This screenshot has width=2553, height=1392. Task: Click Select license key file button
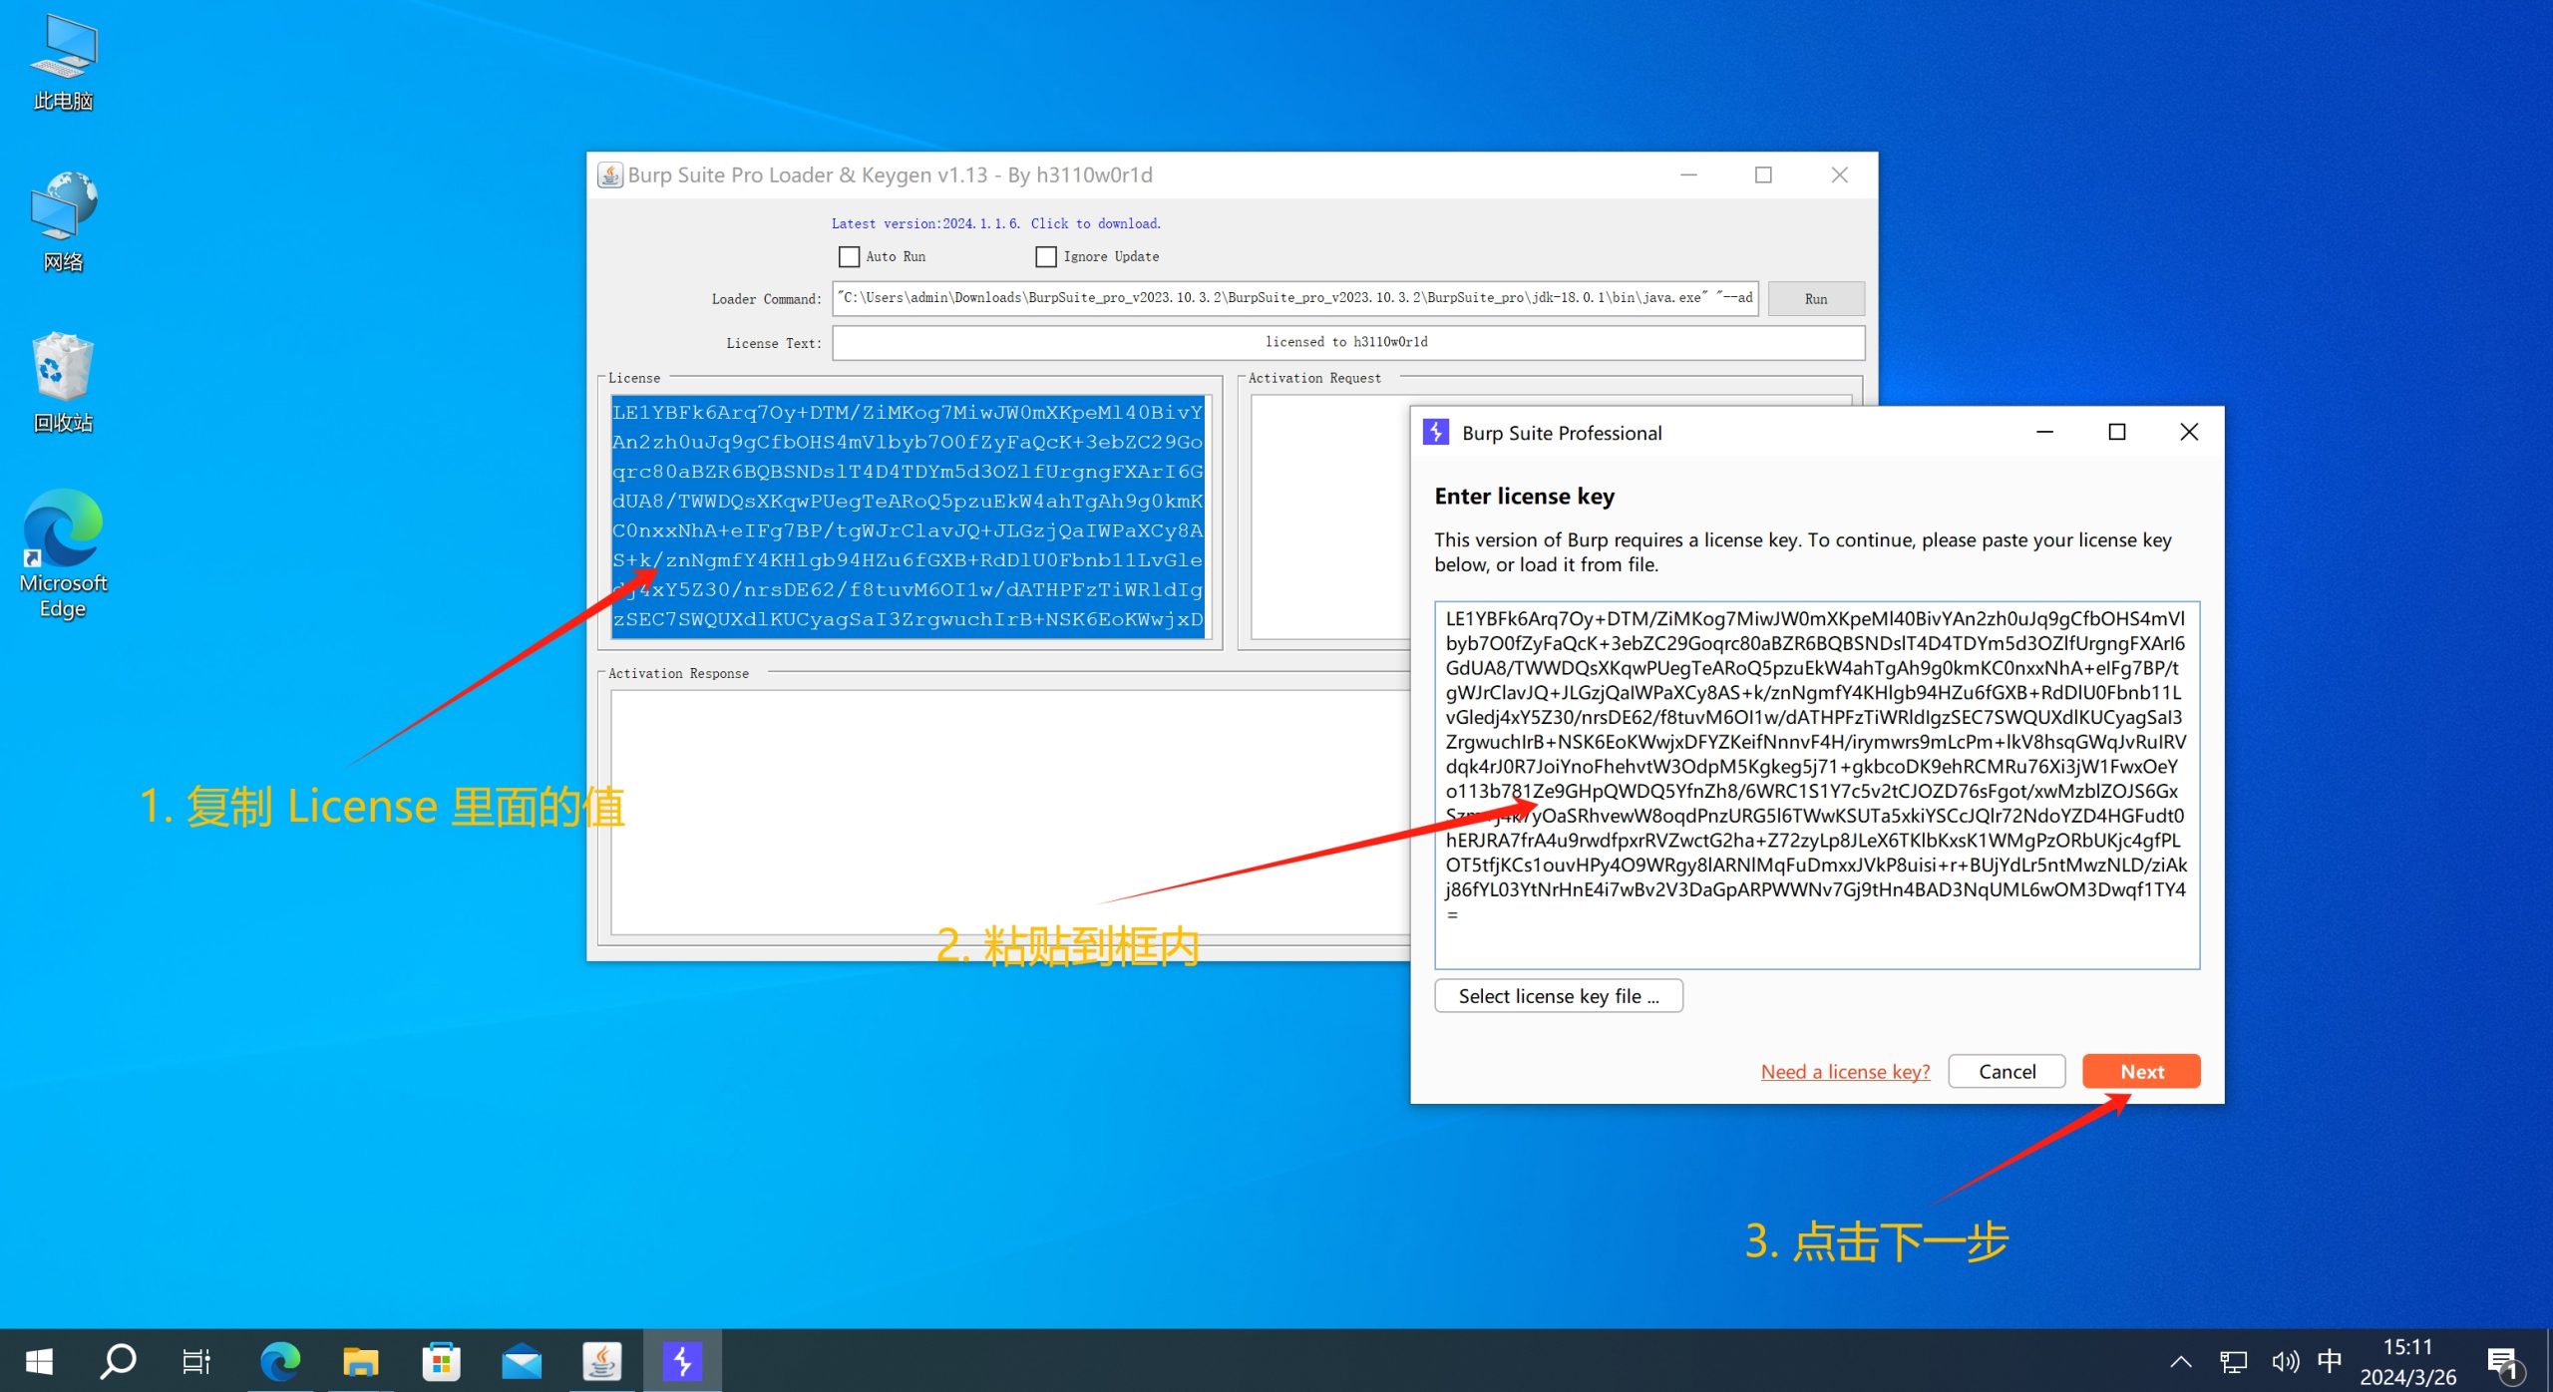1559,996
